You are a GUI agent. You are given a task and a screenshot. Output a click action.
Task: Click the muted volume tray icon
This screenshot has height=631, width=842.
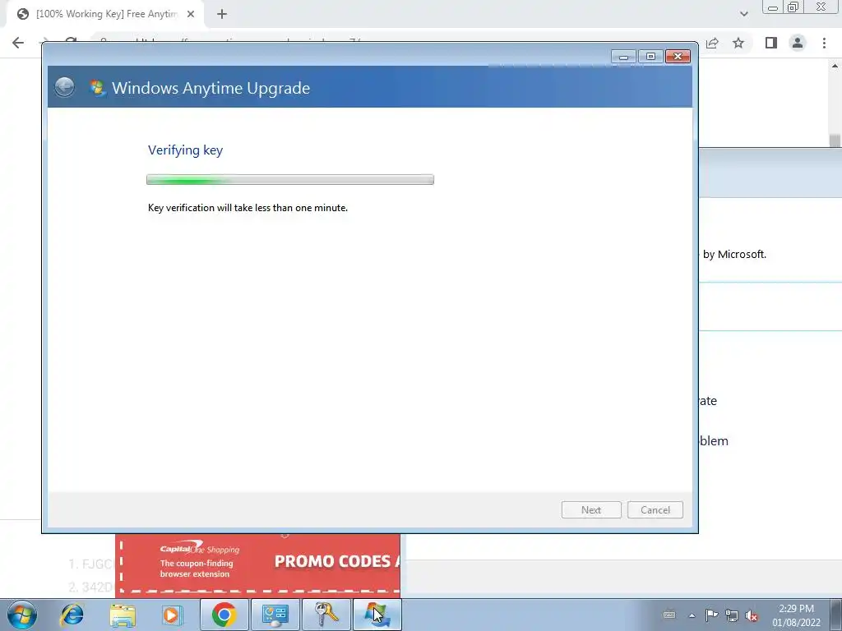752,615
